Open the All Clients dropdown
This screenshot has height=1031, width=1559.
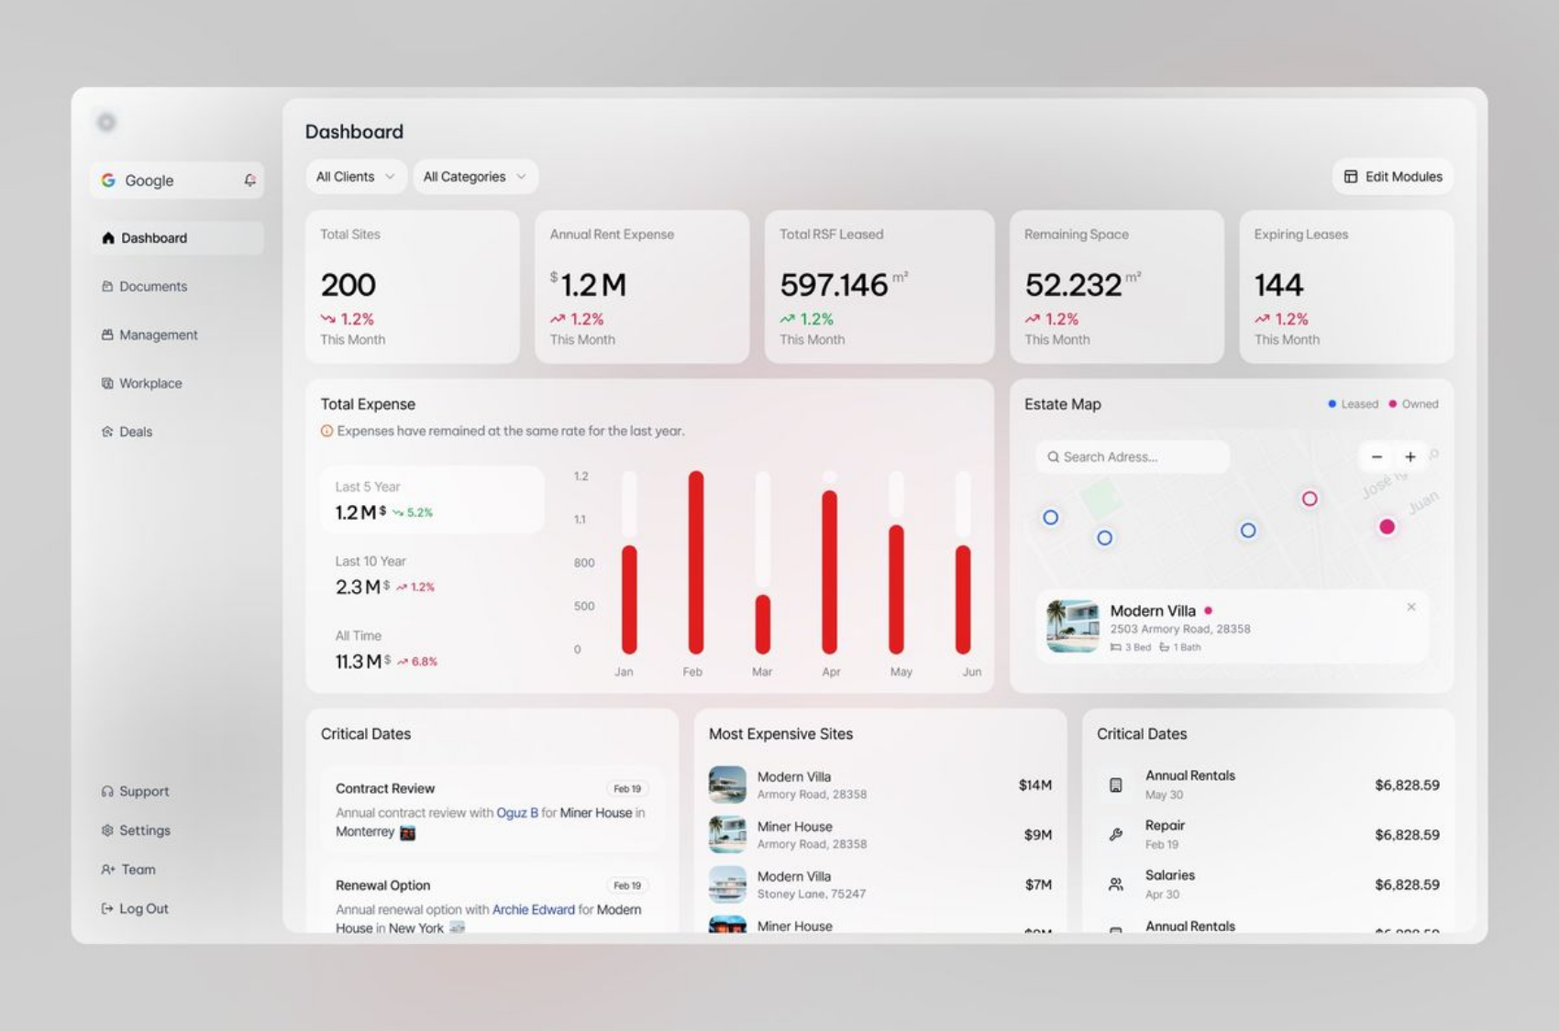click(355, 177)
